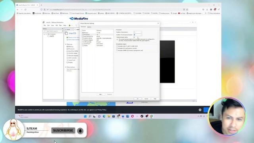Image resolution: width=254 pixels, height=143 pixels.
Task: Show hidden system tray icons
Action: [x=198, y=116]
